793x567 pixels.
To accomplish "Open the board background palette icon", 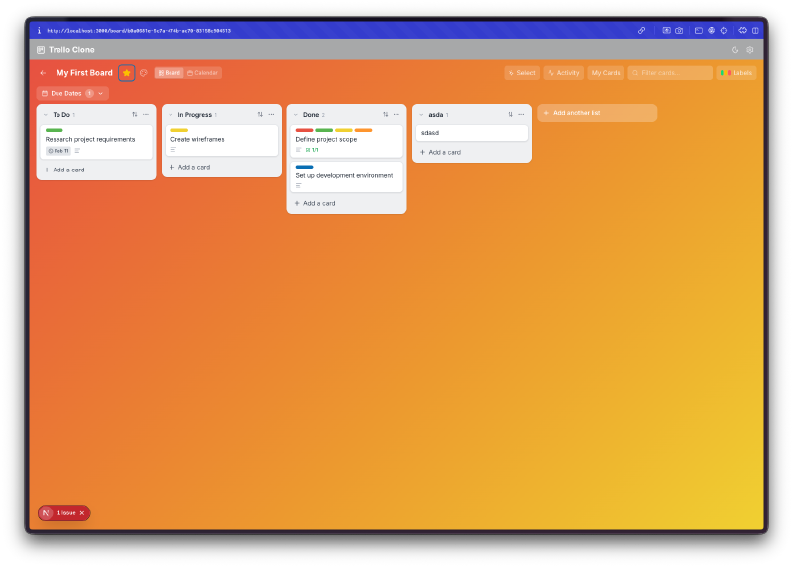I will pos(144,73).
